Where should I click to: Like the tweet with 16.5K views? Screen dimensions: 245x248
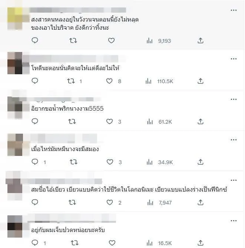[112, 243]
